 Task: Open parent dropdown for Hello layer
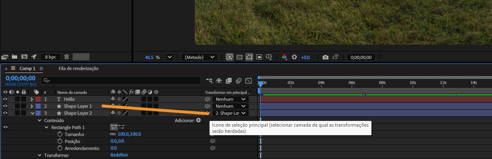tap(230, 99)
